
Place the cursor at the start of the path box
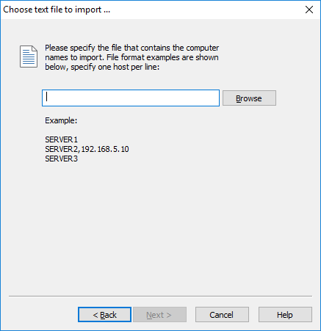coord(47,97)
